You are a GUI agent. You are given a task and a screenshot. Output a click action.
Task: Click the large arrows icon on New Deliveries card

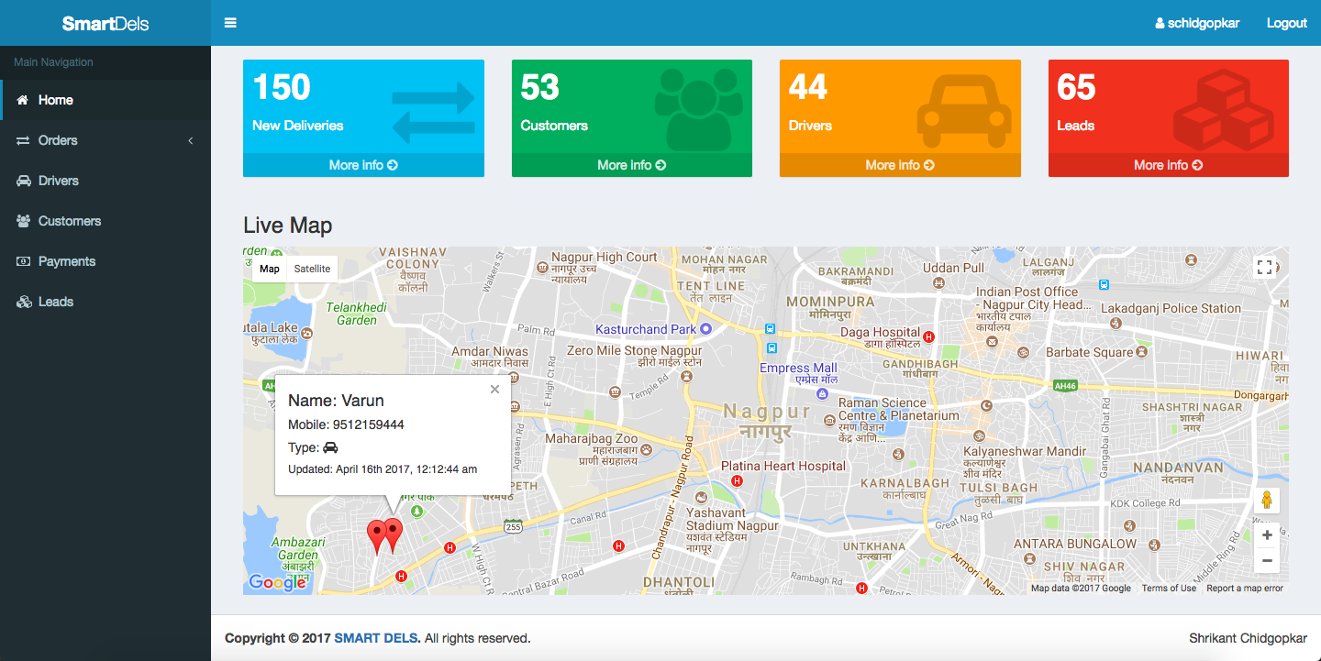tap(433, 114)
